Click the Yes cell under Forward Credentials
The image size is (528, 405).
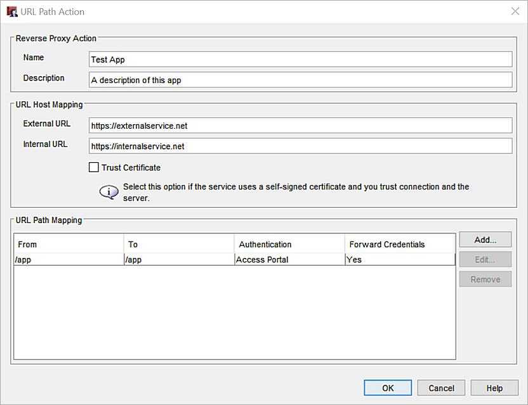point(400,260)
